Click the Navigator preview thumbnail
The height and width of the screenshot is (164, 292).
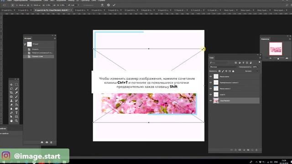pyautogui.click(x=276, y=49)
